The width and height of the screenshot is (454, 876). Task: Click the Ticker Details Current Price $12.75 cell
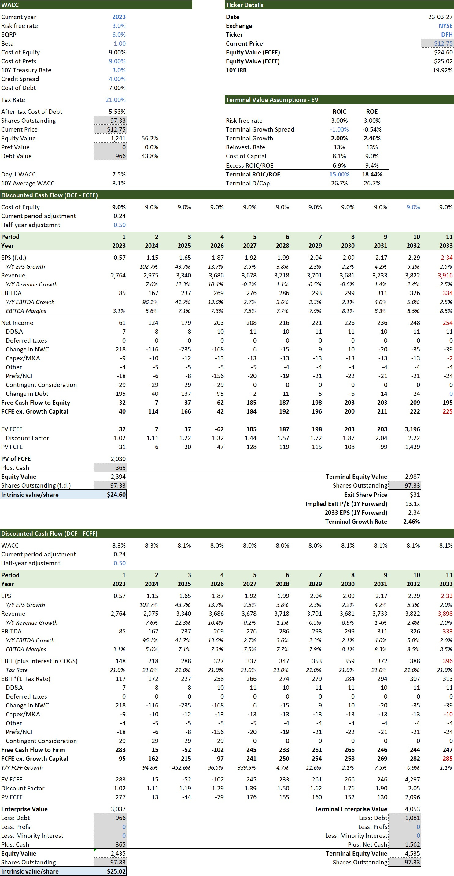(437, 43)
